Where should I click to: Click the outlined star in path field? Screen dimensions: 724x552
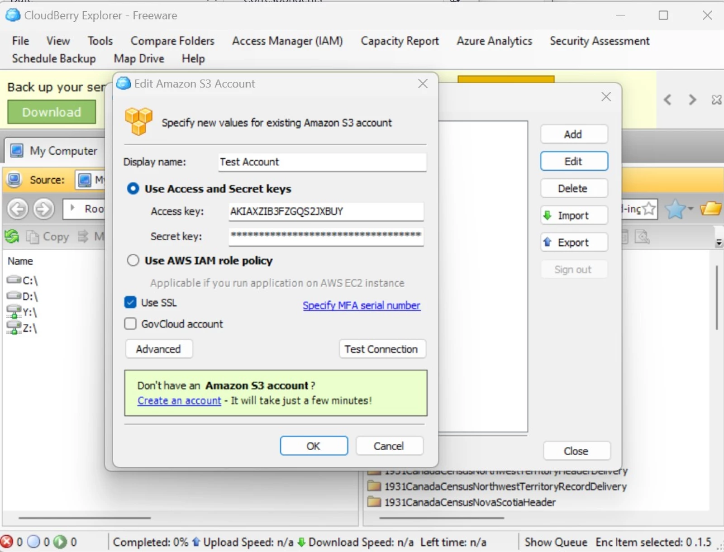[649, 209]
